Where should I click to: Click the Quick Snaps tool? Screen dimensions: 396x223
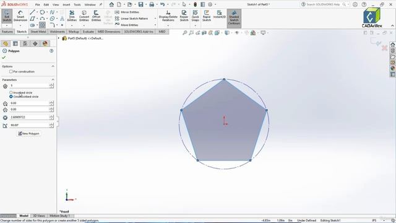[x=196, y=16]
